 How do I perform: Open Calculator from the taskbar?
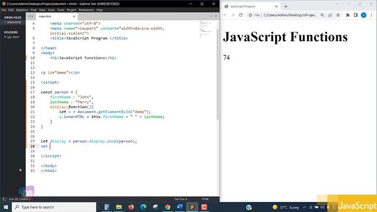tap(107, 207)
